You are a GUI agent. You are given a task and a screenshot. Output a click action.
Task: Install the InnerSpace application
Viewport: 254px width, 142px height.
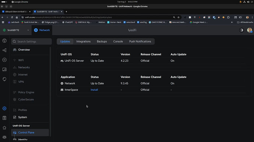click(94, 90)
